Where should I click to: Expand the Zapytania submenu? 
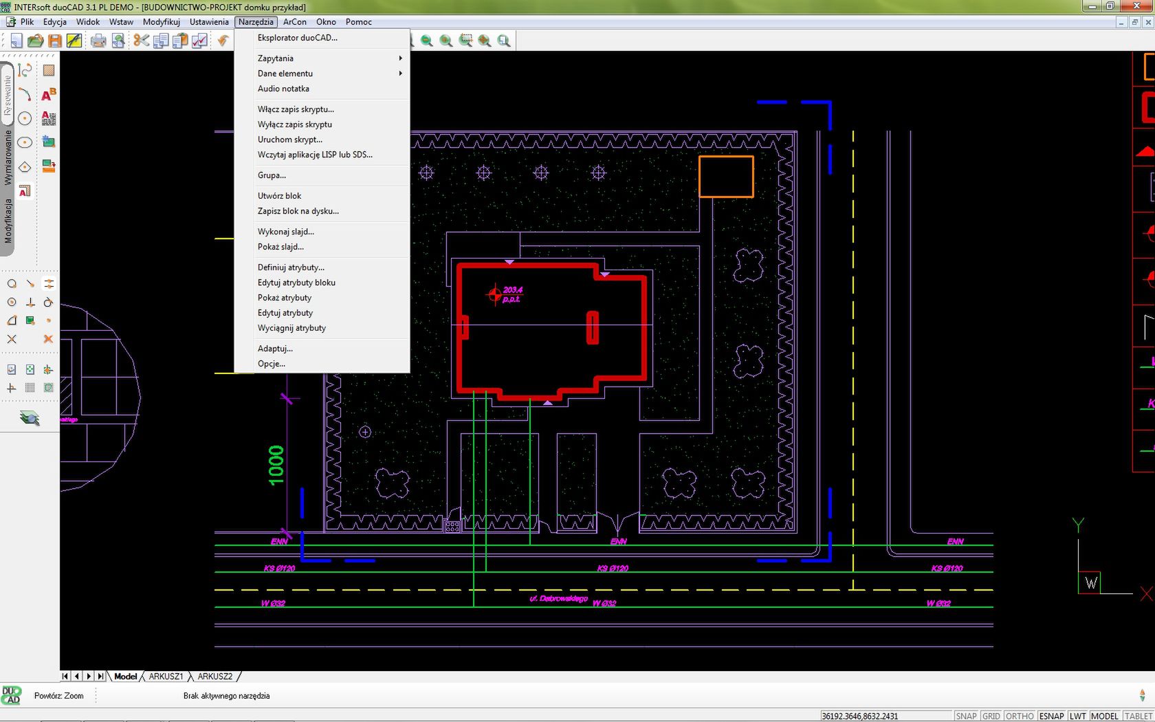[322, 58]
